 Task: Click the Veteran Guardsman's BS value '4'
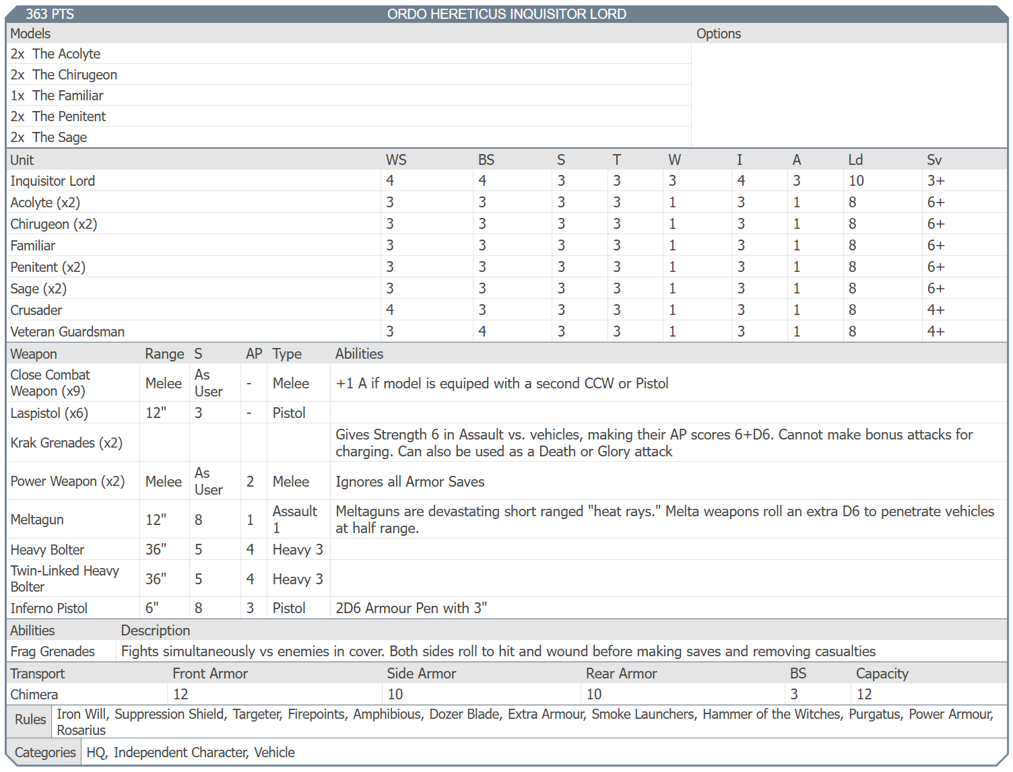coord(482,332)
